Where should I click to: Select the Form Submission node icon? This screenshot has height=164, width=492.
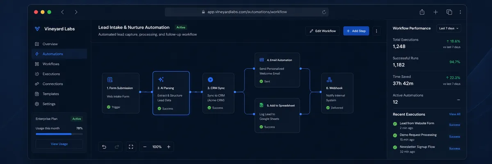(x=110, y=80)
